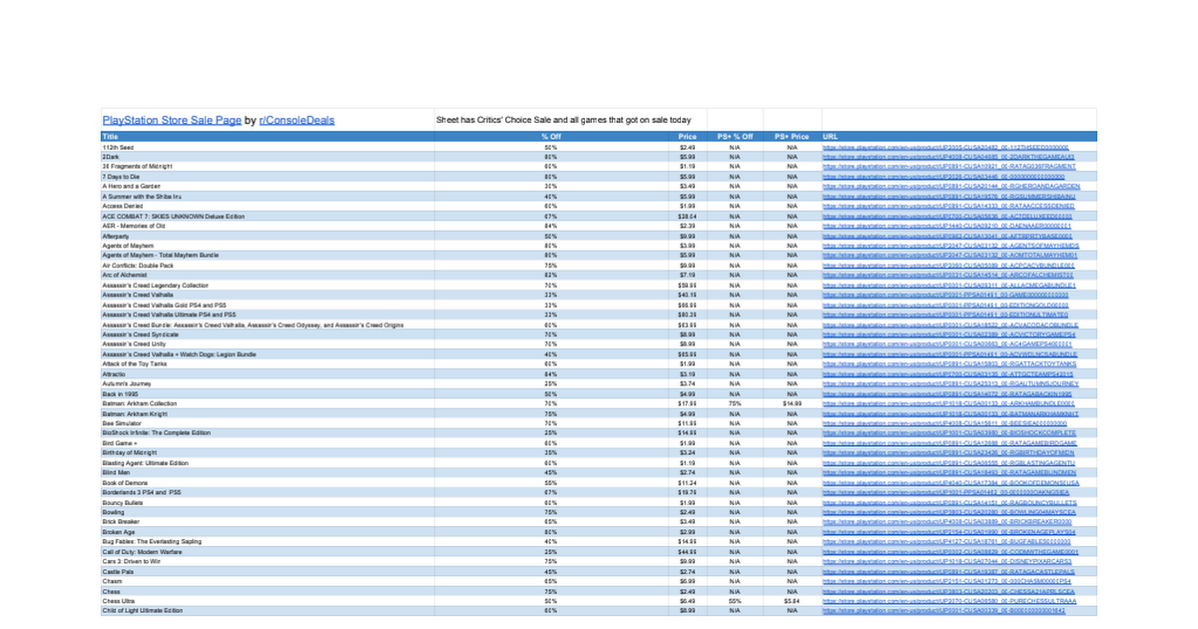The height and width of the screenshot is (629, 1198).
Task: Select the 'Castle Pals' title cell
Action: click(x=269, y=571)
